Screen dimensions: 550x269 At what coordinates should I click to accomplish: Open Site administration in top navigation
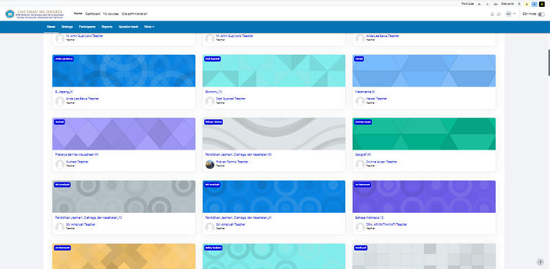(x=134, y=14)
